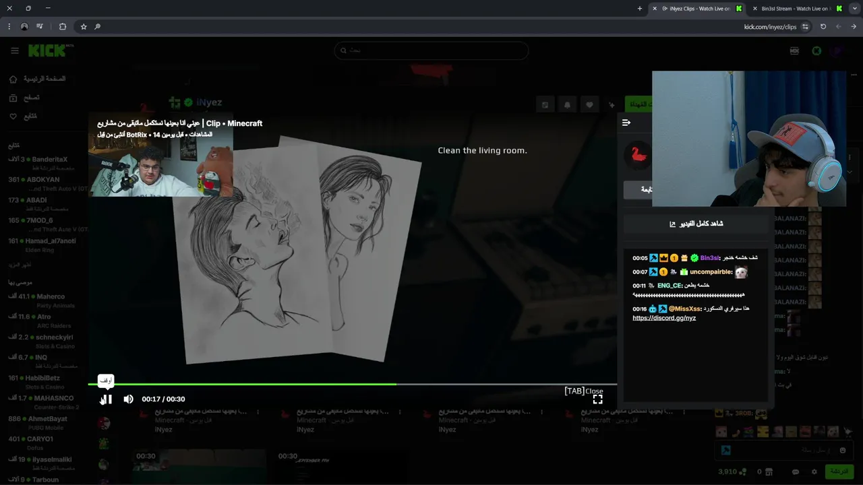This screenshot has width=863, height=485.
Task: Click the watch full video button
Action: tap(696, 224)
